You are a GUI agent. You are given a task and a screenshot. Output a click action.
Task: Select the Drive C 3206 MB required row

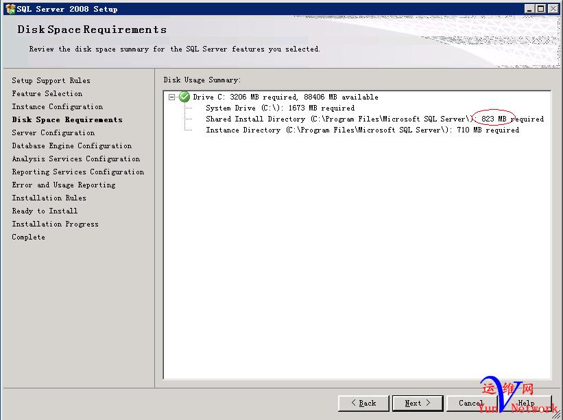(285, 97)
